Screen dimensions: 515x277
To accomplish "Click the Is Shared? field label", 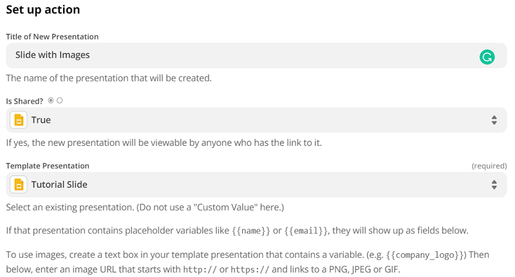I will (x=24, y=102).
